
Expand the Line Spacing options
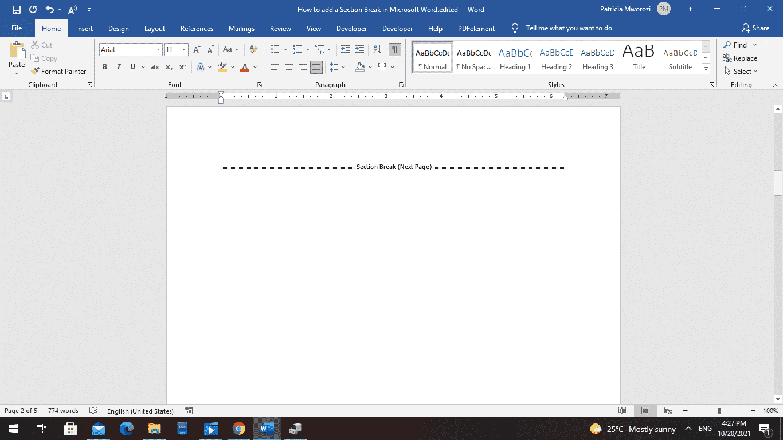click(343, 67)
